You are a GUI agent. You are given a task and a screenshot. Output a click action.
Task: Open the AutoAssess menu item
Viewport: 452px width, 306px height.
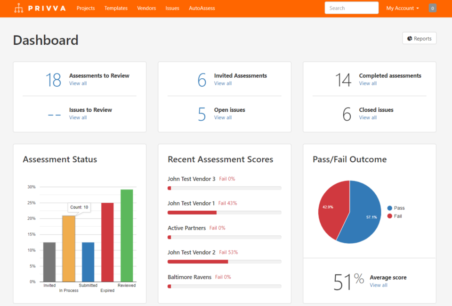point(202,8)
